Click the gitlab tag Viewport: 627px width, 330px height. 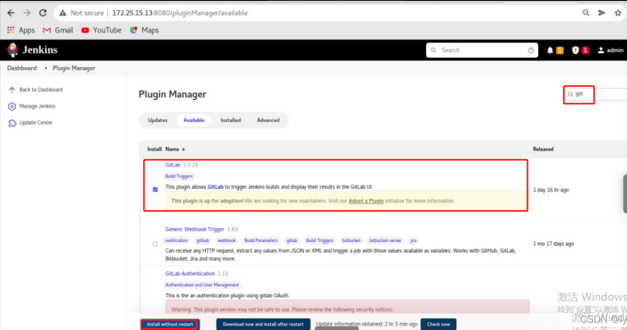(x=292, y=240)
